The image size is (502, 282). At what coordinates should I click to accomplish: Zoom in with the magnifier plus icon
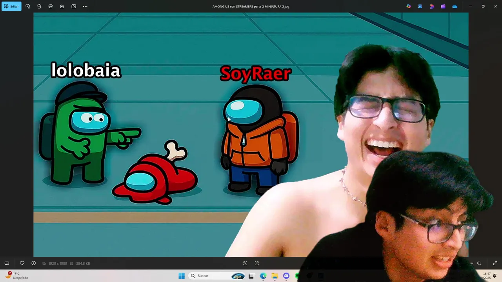(479, 263)
